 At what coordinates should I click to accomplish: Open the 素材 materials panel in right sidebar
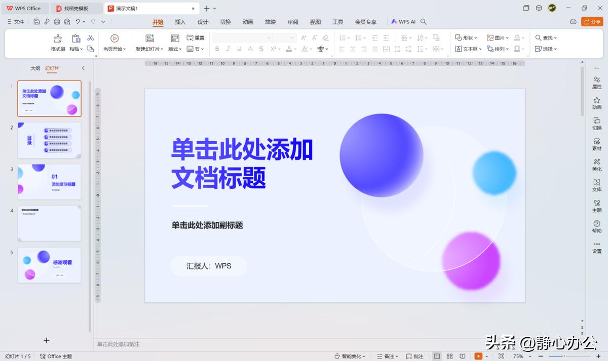tap(597, 144)
